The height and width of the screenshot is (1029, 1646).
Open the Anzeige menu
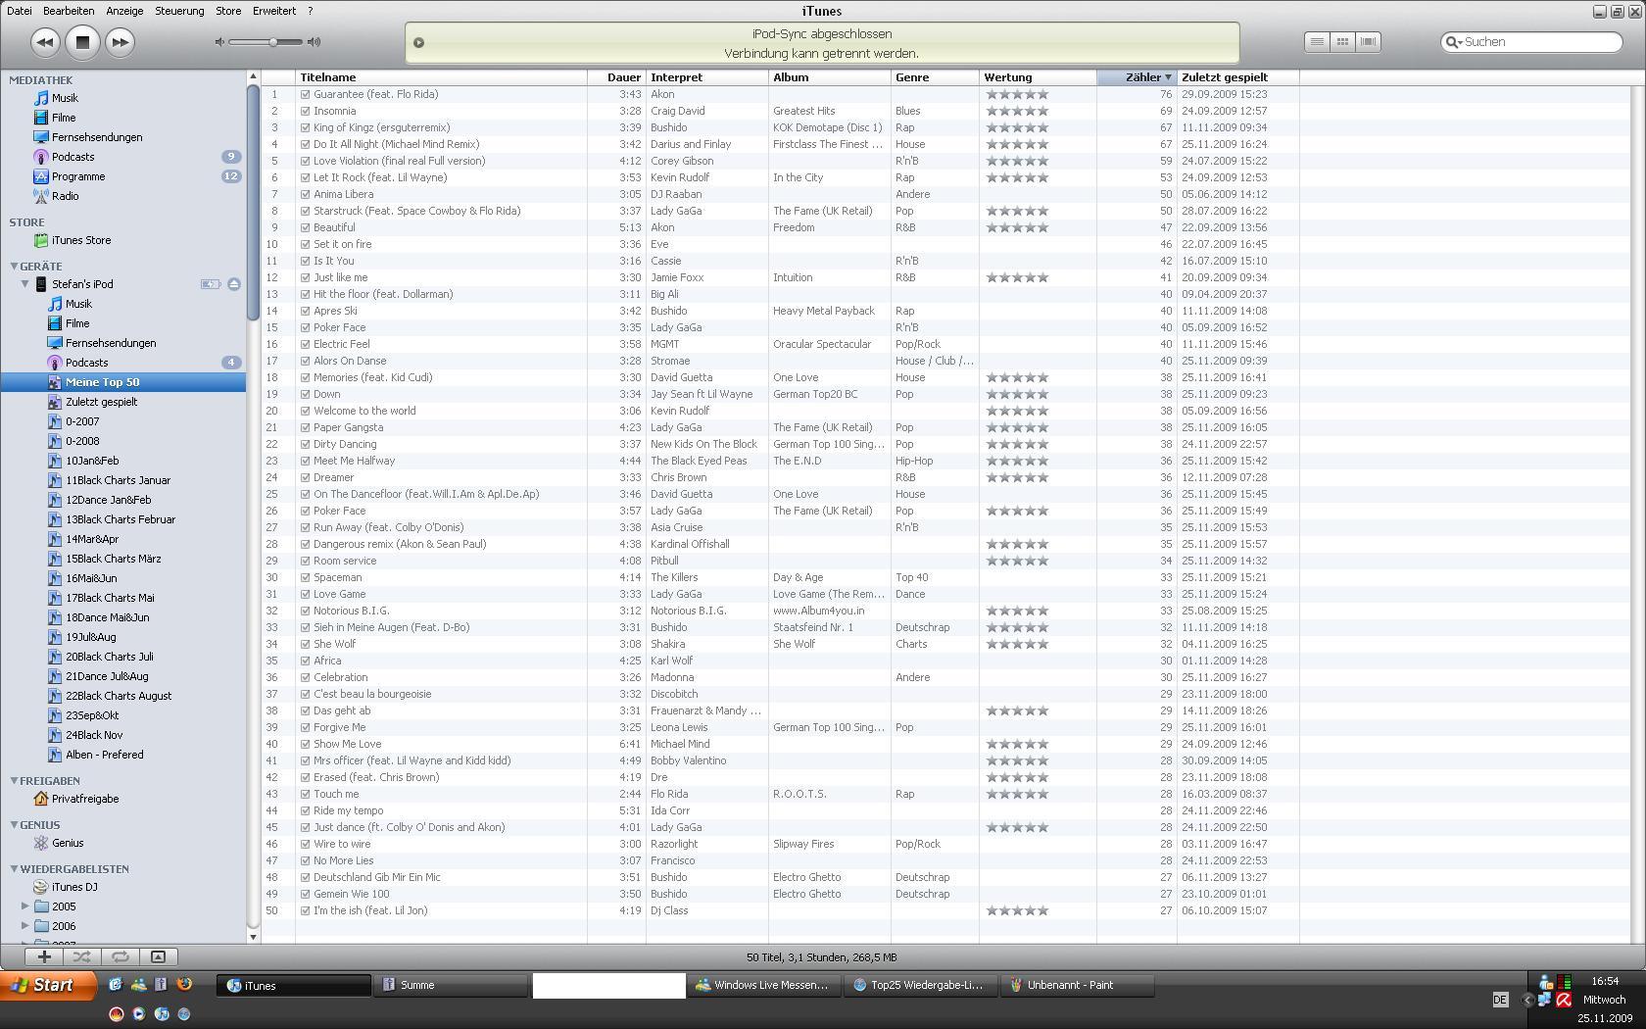click(124, 11)
